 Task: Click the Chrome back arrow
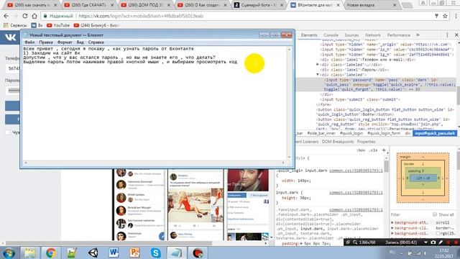(6, 16)
